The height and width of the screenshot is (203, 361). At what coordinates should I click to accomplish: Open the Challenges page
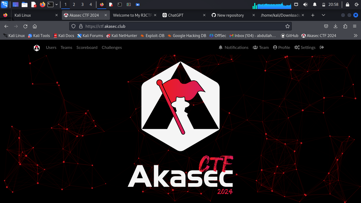[x=112, y=48]
